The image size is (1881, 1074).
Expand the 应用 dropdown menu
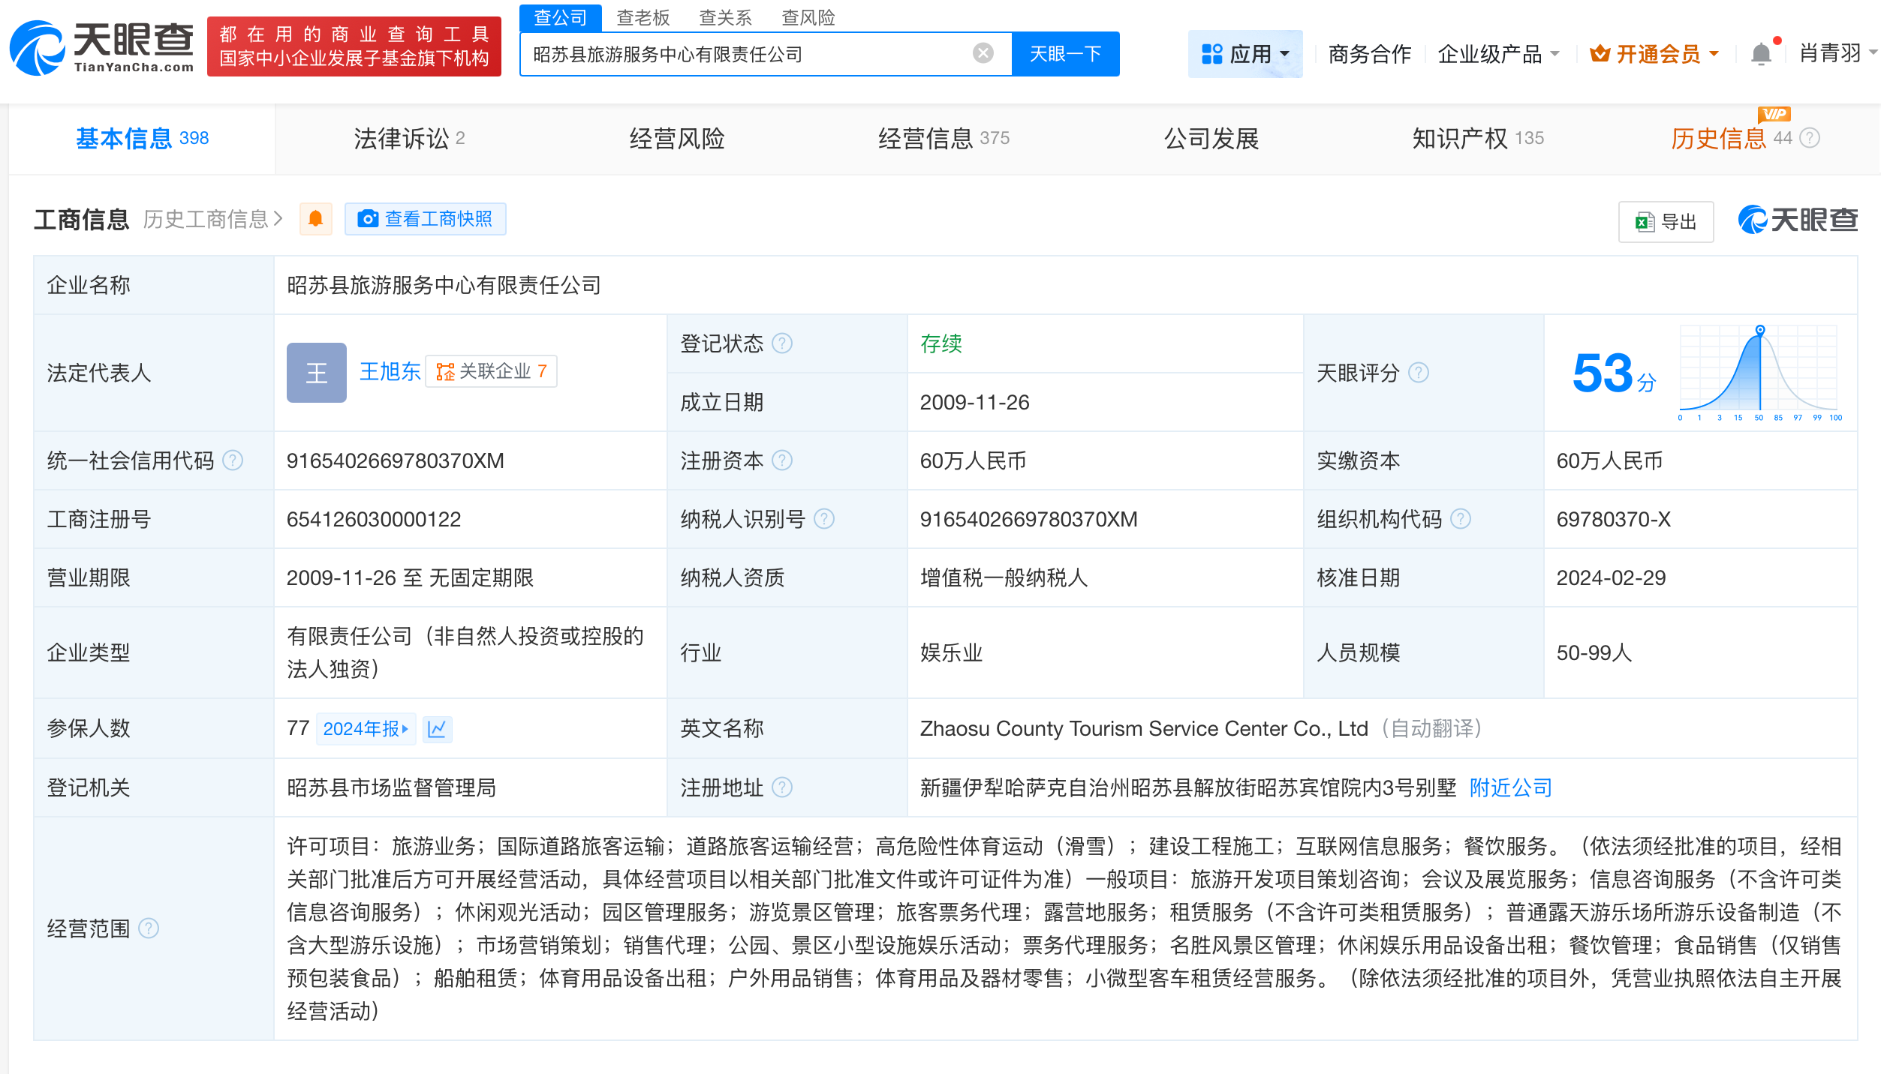1245,54
